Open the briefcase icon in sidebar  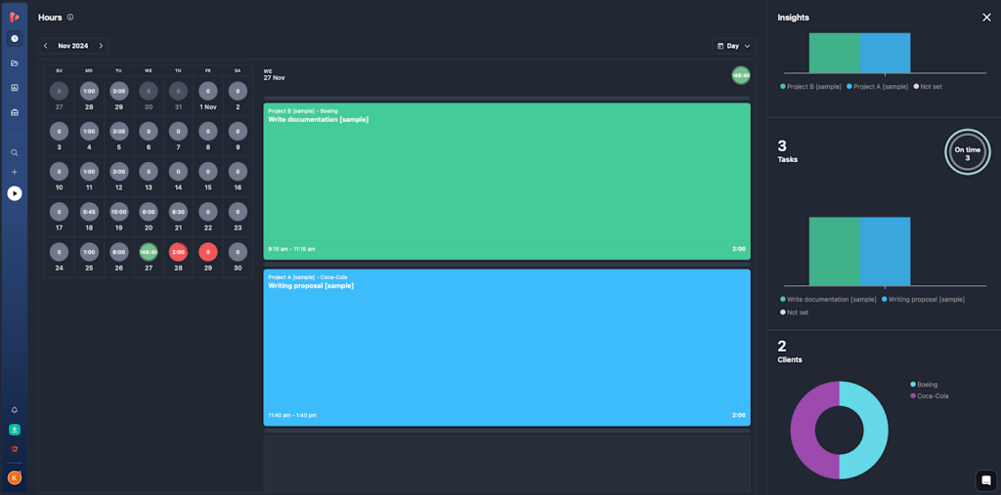tap(15, 112)
